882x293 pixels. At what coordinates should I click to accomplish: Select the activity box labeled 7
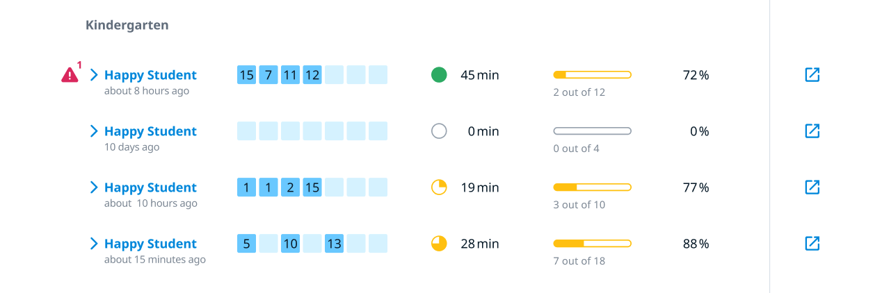[x=268, y=75]
